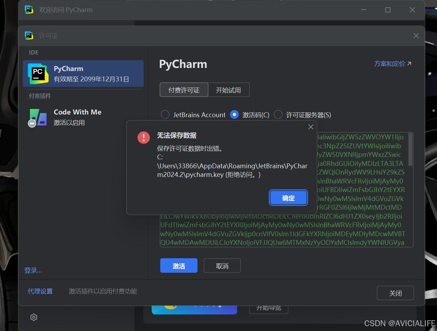Click the 登录... link
The image size is (437, 331).
[33, 270]
